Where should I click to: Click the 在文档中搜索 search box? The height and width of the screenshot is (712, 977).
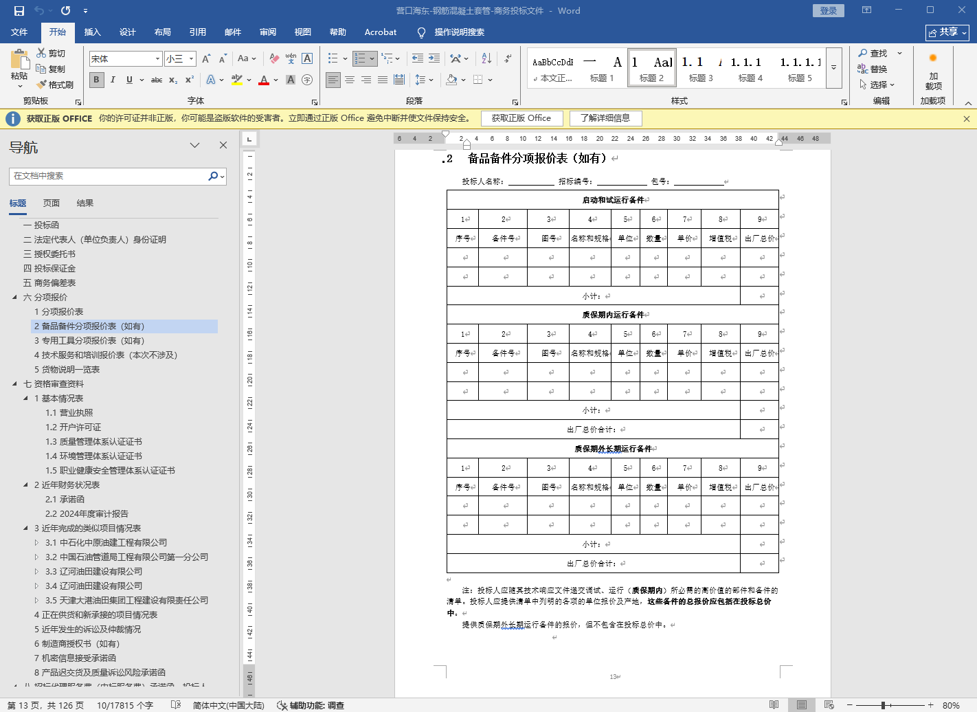(109, 176)
